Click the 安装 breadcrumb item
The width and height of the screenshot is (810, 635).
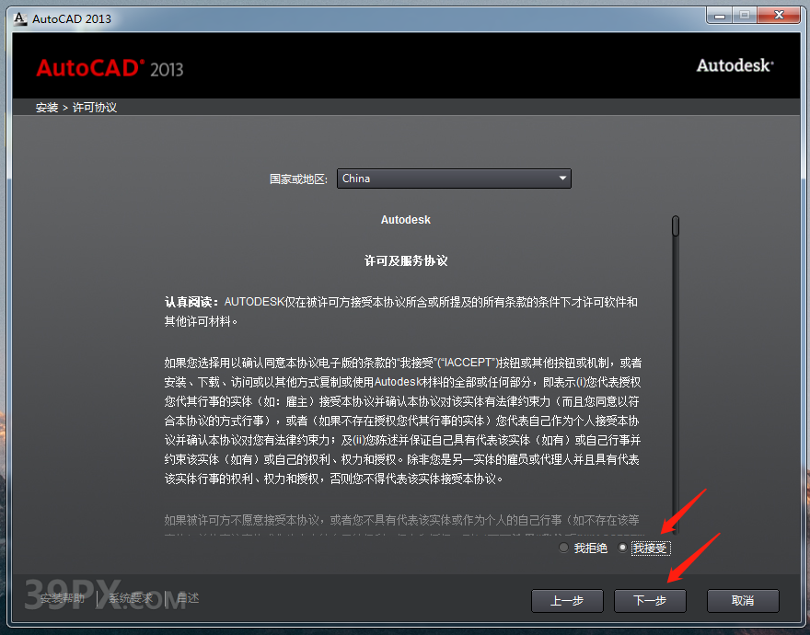[x=47, y=108]
